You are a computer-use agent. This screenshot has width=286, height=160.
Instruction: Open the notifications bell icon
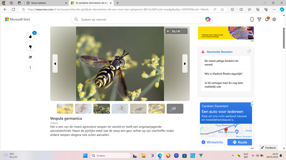point(267,20)
